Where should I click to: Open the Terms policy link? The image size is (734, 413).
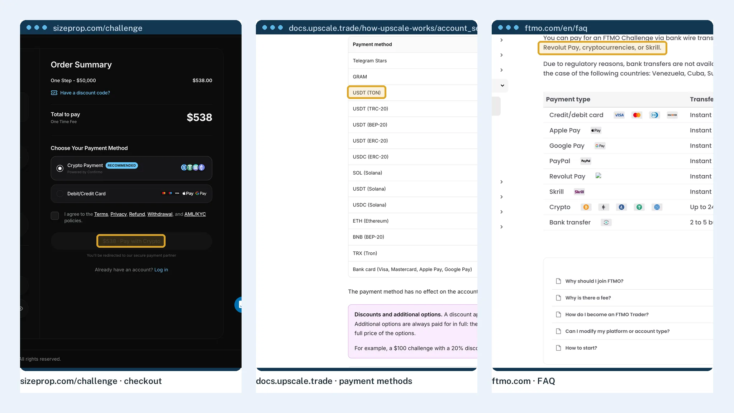coord(101,214)
